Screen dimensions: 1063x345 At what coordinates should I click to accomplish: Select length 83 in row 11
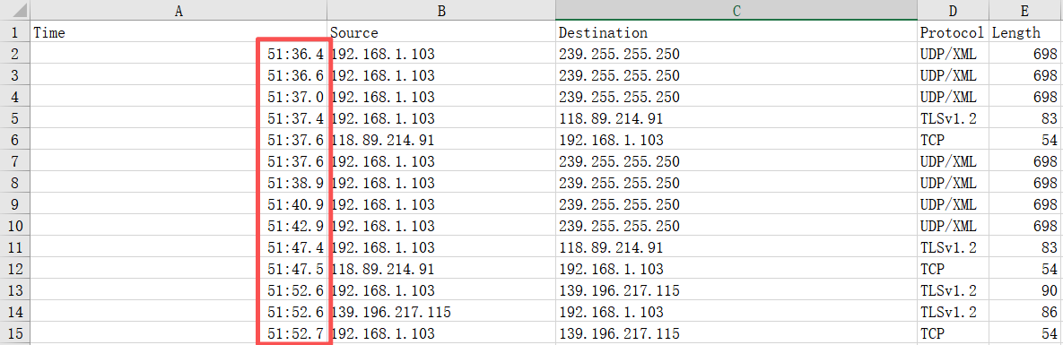click(1025, 247)
